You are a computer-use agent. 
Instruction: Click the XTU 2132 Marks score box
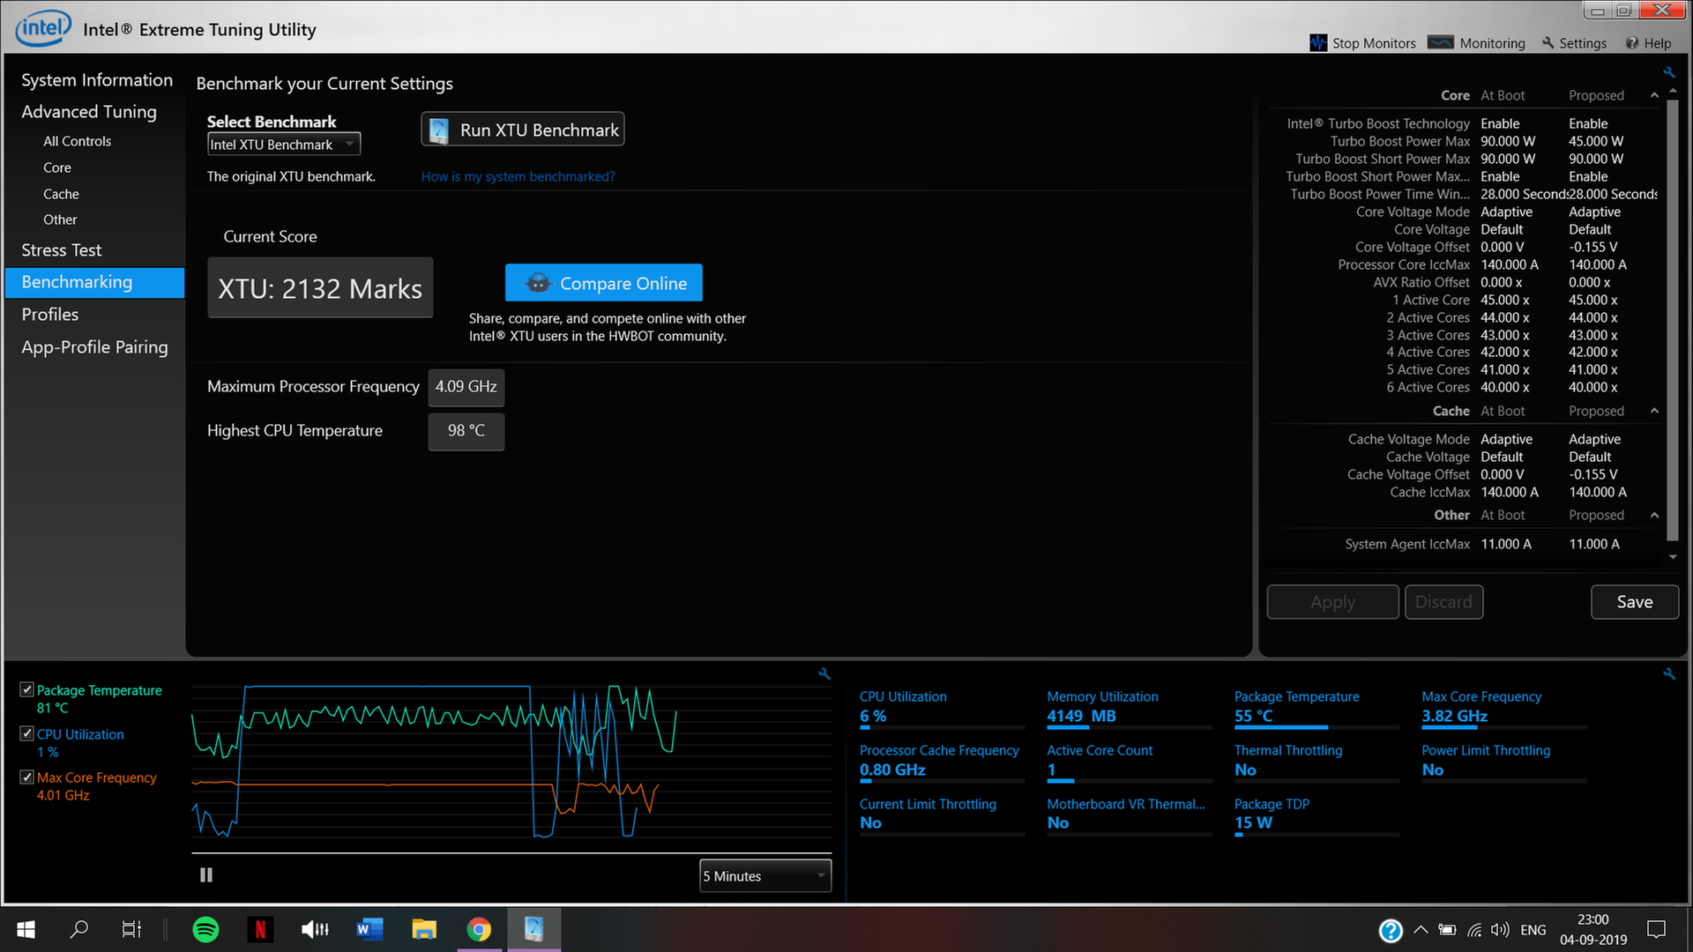coord(320,288)
